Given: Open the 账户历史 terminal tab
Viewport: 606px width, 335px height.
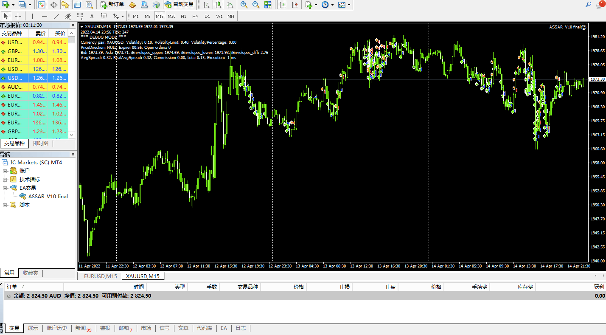Looking at the screenshot, I should (57, 328).
